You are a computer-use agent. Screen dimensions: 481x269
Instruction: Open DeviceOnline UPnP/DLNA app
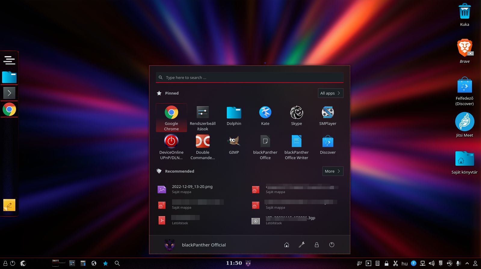[x=171, y=147]
